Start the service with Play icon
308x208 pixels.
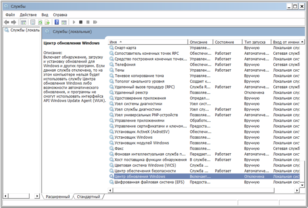(x=74, y=22)
